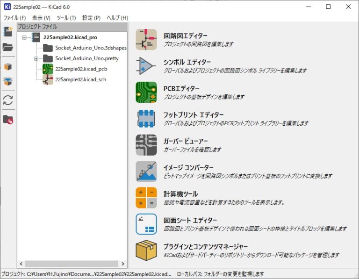Open the ツール (T) menu
Viewport: 359px width, 279px height.
pyautogui.click(x=66, y=18)
